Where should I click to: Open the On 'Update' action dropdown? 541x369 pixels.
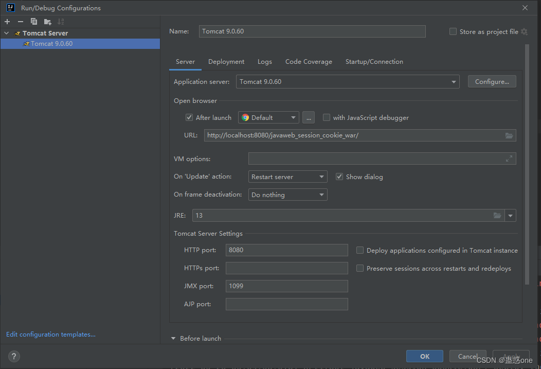point(287,177)
